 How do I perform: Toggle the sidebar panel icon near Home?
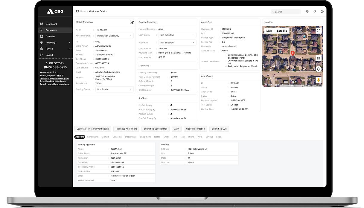pos(77,11)
